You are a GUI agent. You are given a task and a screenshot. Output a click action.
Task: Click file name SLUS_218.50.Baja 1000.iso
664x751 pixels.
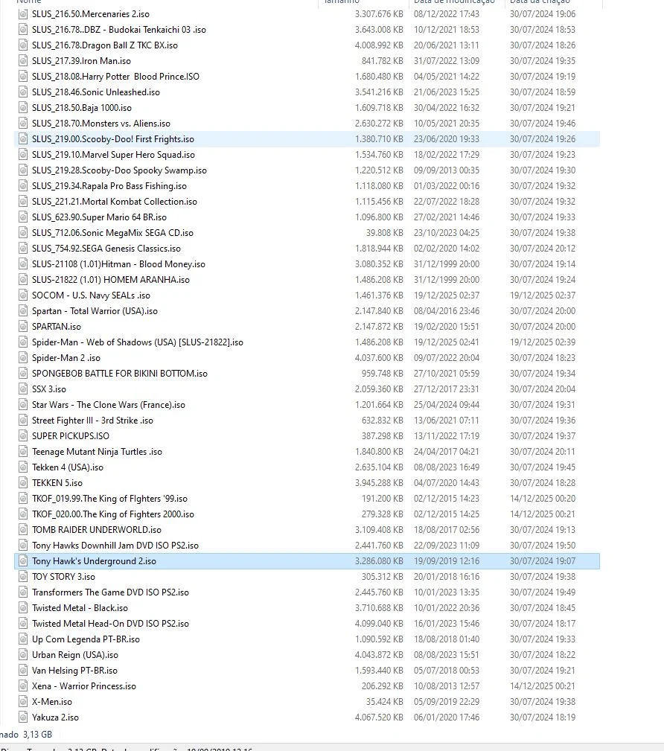pyautogui.click(x=82, y=108)
